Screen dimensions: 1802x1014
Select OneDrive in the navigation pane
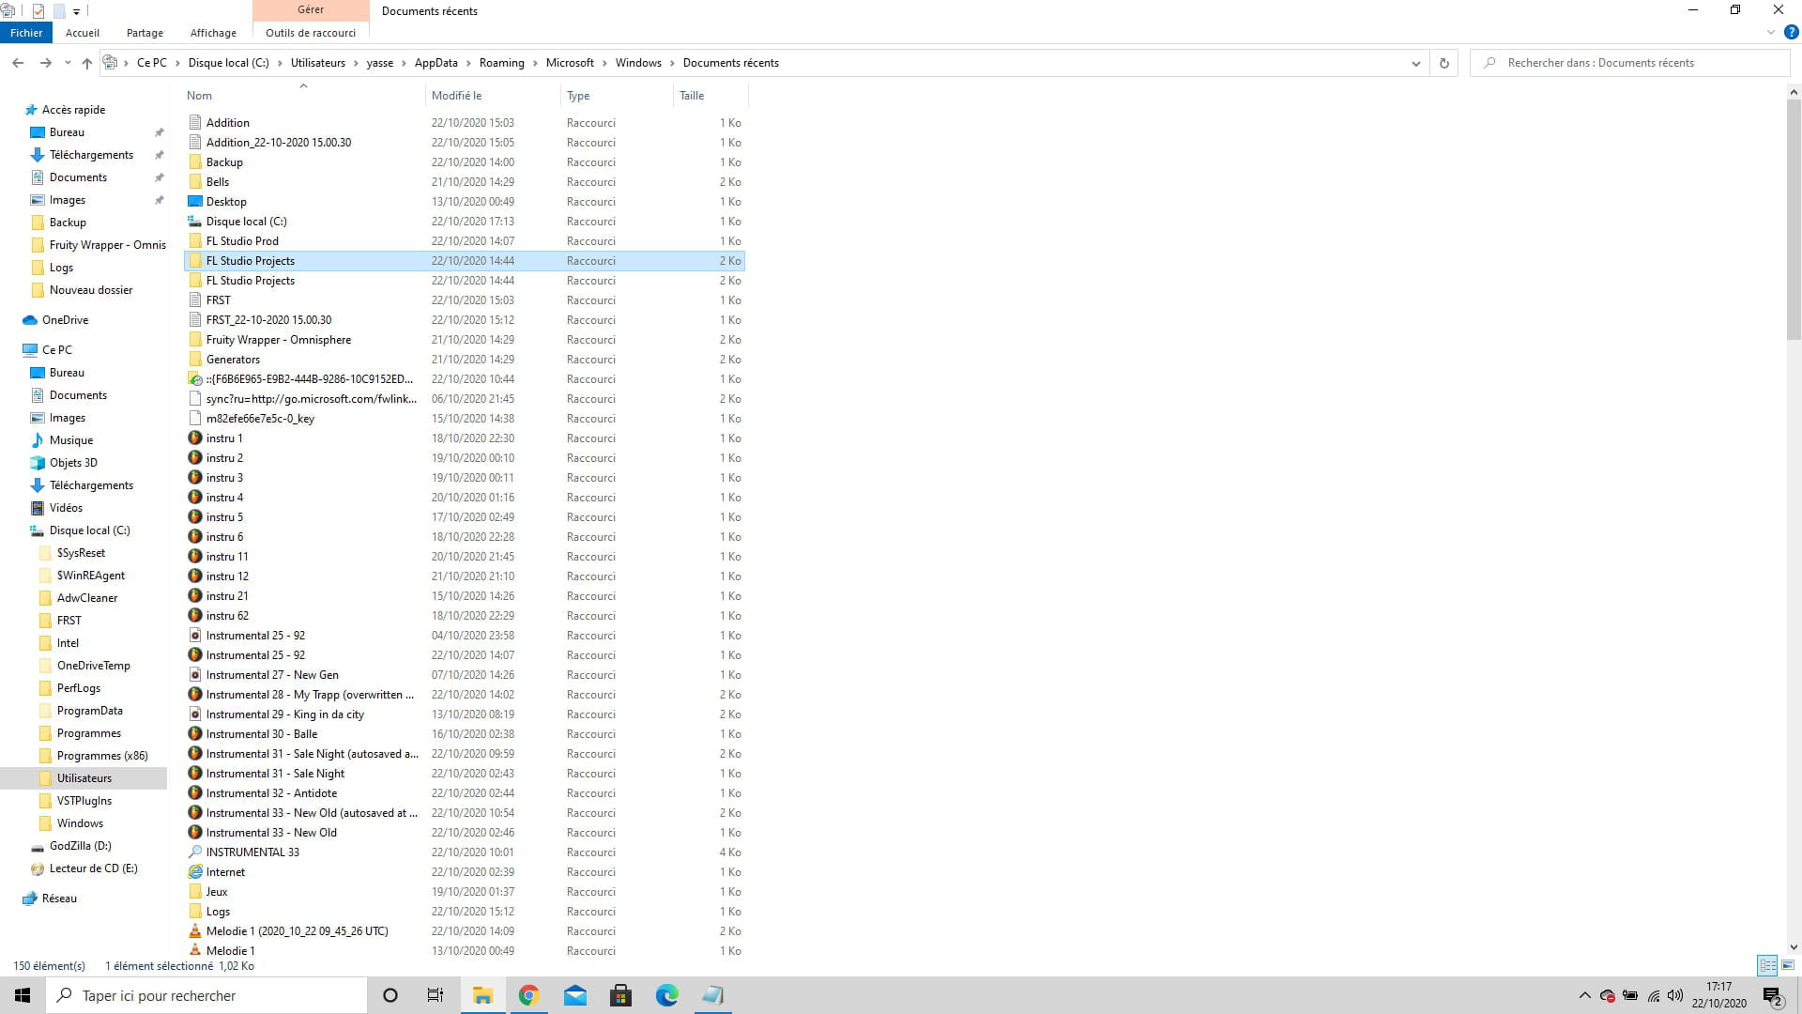coord(65,320)
